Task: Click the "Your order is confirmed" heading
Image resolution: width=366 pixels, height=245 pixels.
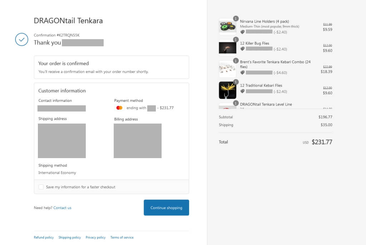Action: point(64,63)
